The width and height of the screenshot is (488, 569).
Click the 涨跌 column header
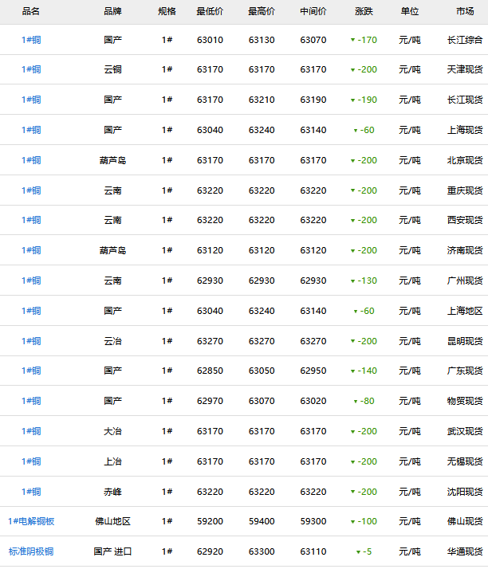click(x=364, y=12)
